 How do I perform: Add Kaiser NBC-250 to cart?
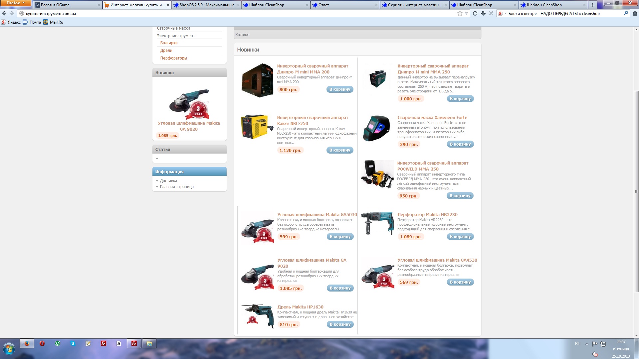[340, 150]
